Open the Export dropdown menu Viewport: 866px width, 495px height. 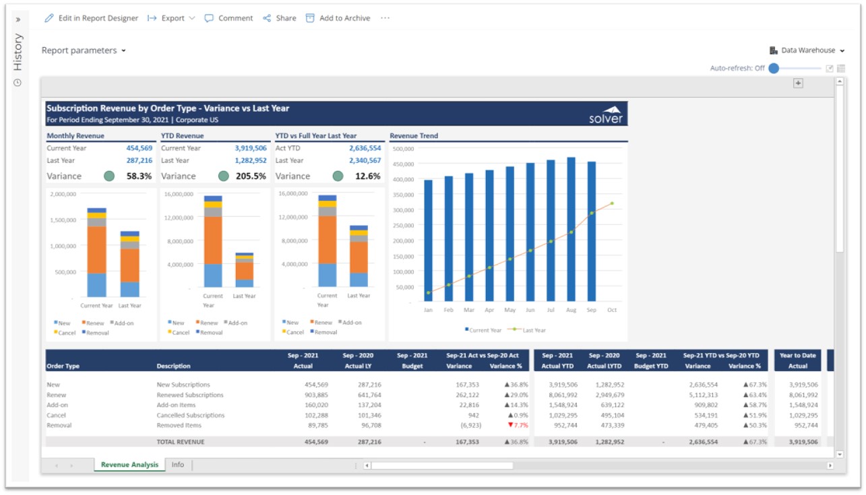(171, 18)
